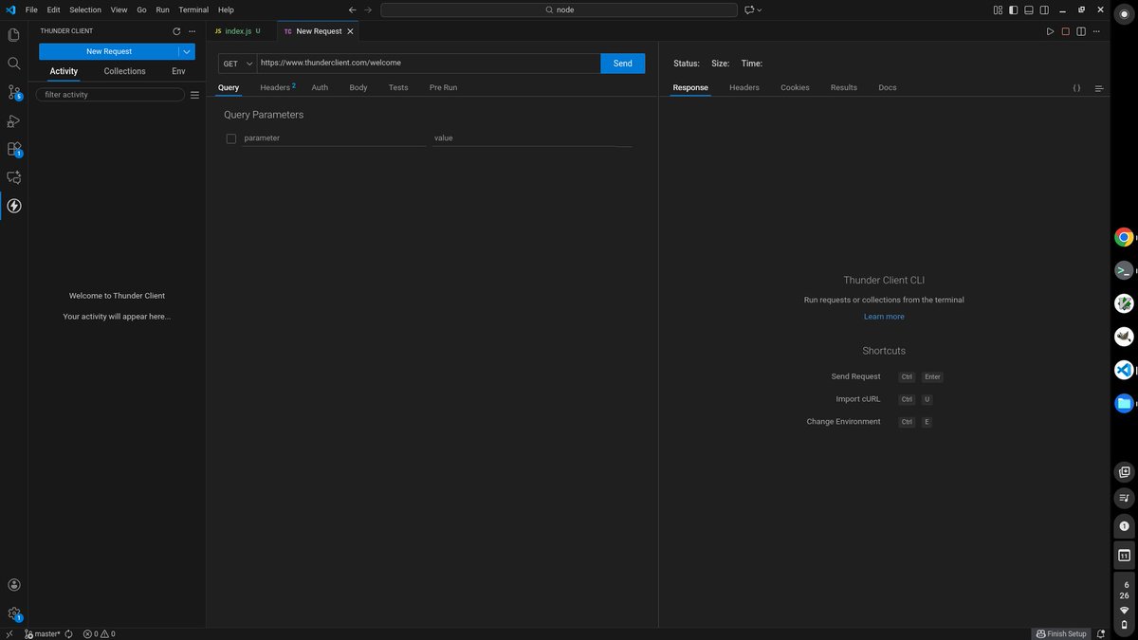Open the Manage gear icon
1138x640 pixels.
(x=13, y=613)
